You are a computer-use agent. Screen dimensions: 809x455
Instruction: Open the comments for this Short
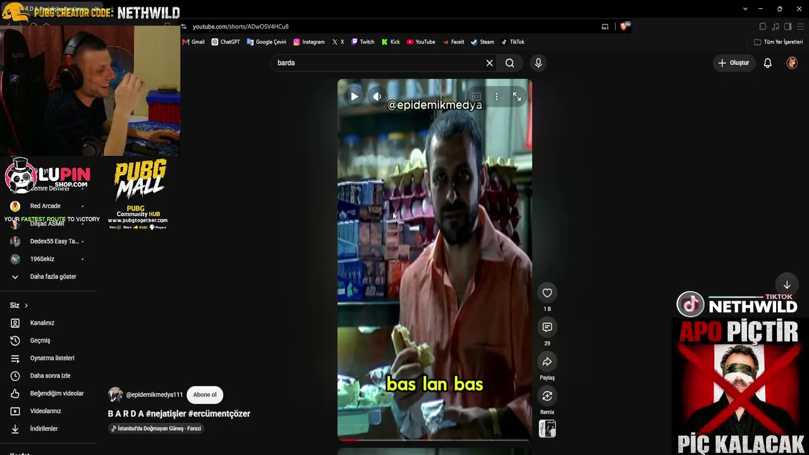547,327
